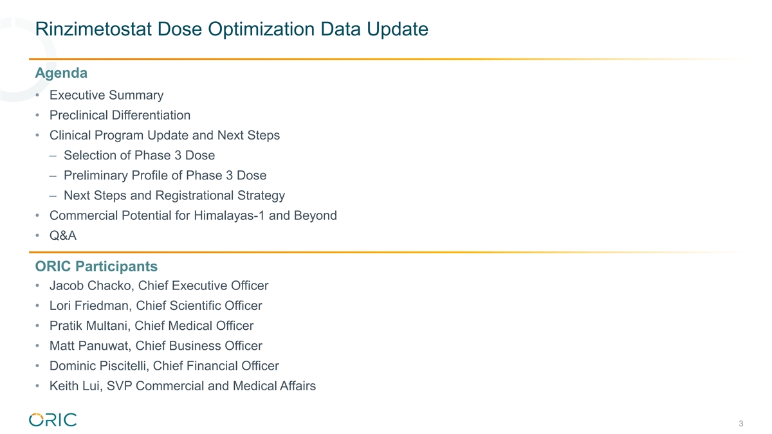The height and width of the screenshot is (434, 772).
Task: Select the Agenda heading
Action: click(61, 73)
